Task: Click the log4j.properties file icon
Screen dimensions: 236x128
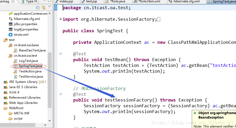Action: coord(11,29)
